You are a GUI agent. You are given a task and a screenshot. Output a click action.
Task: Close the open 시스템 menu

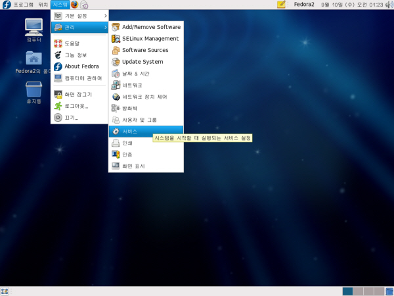tap(60, 5)
